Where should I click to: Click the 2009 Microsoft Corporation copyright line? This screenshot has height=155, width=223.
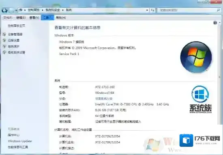click(98, 48)
